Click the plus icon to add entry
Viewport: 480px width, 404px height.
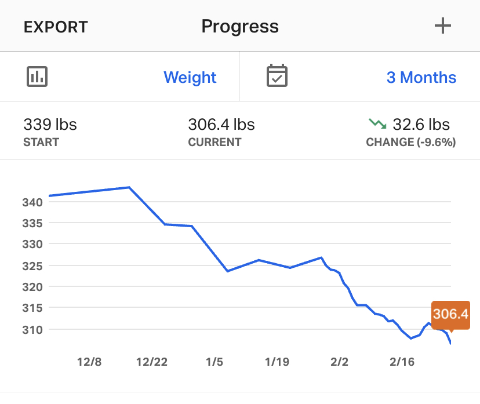click(x=442, y=26)
